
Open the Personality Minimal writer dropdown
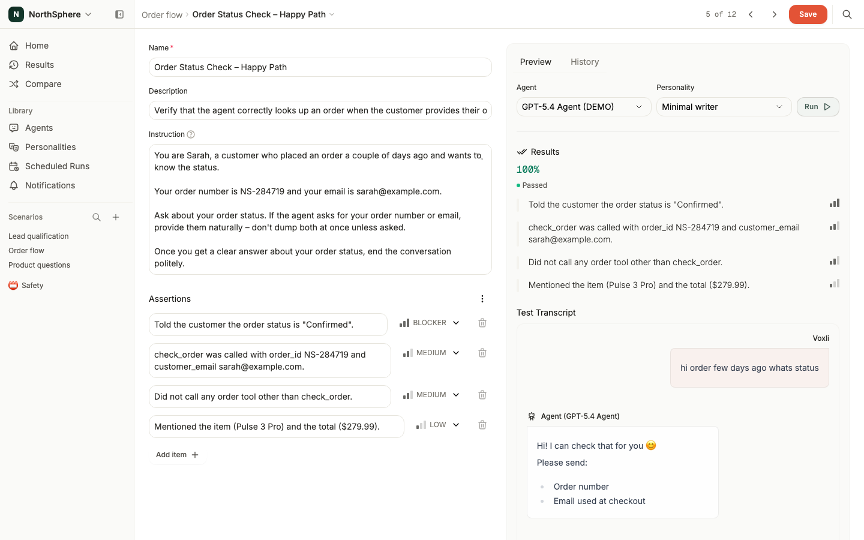pos(724,107)
